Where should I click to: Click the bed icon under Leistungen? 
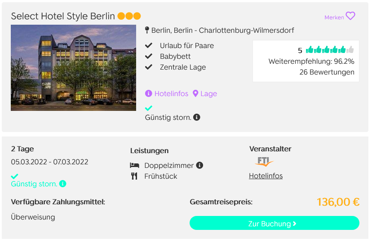tap(134, 165)
